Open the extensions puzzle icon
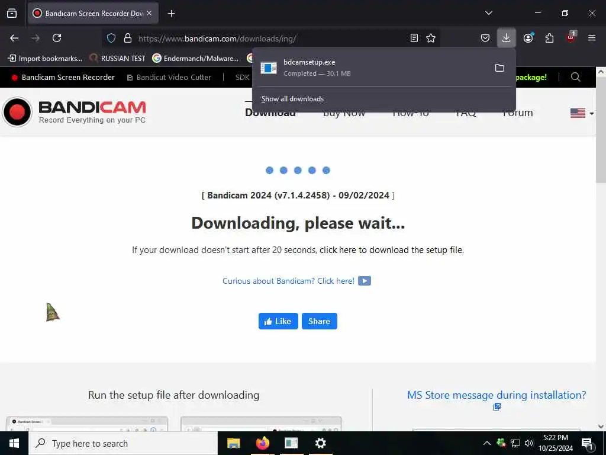This screenshot has height=455, width=606. pyautogui.click(x=549, y=38)
